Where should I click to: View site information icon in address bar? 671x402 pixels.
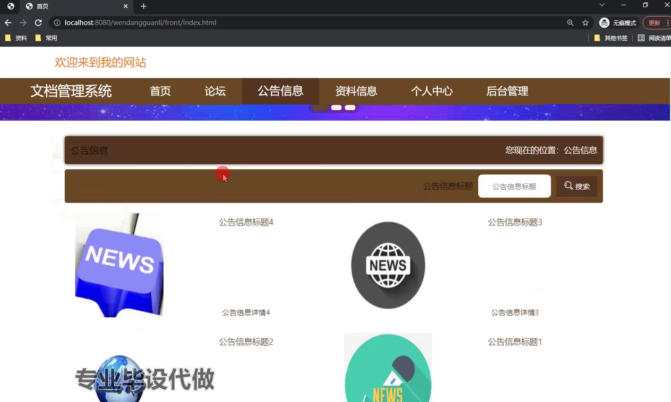(57, 23)
